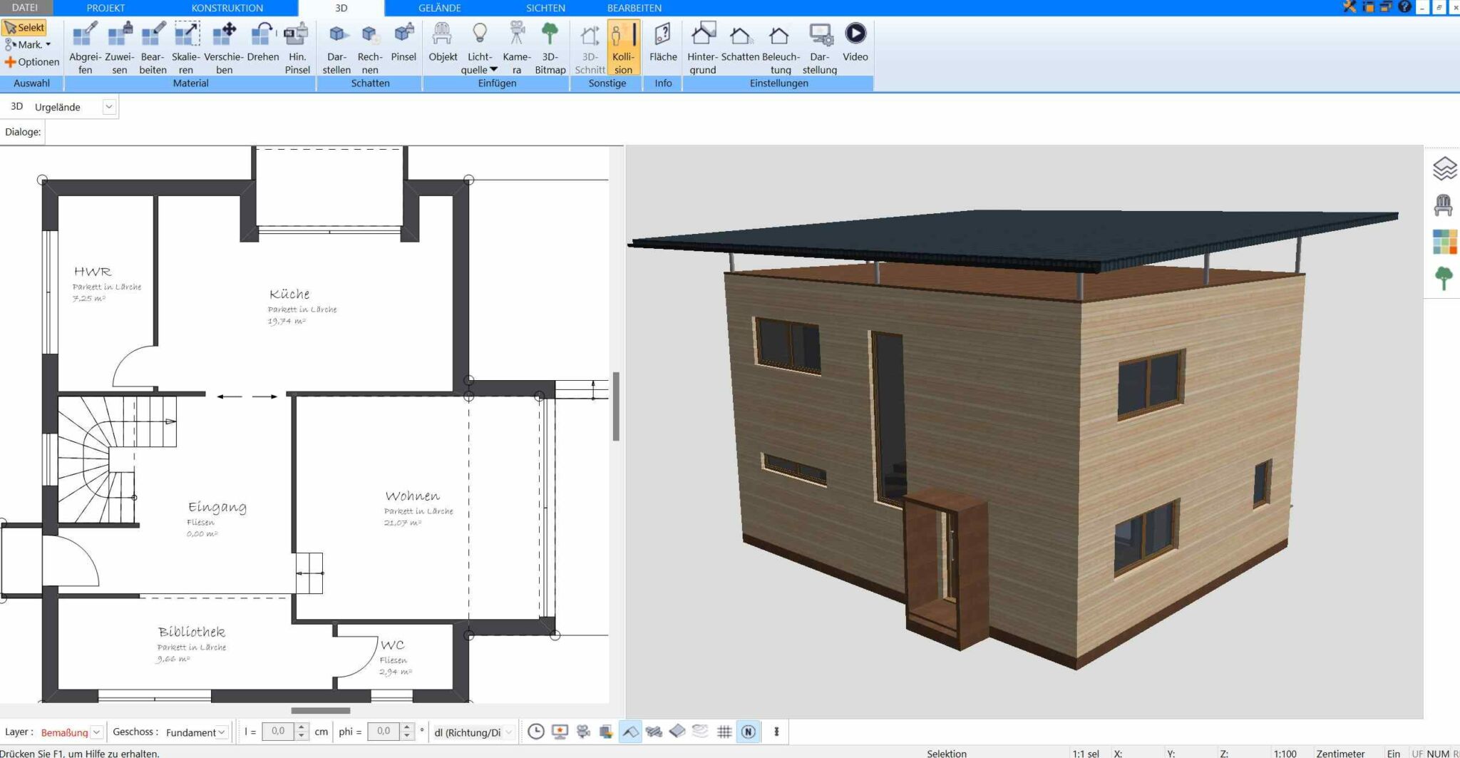Select the Kollision tool in ribbon
1460x758 pixels.
tap(623, 46)
